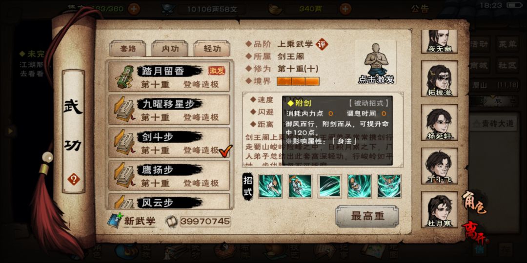
Task: Switch to the 套路 tab
Action: 128,49
